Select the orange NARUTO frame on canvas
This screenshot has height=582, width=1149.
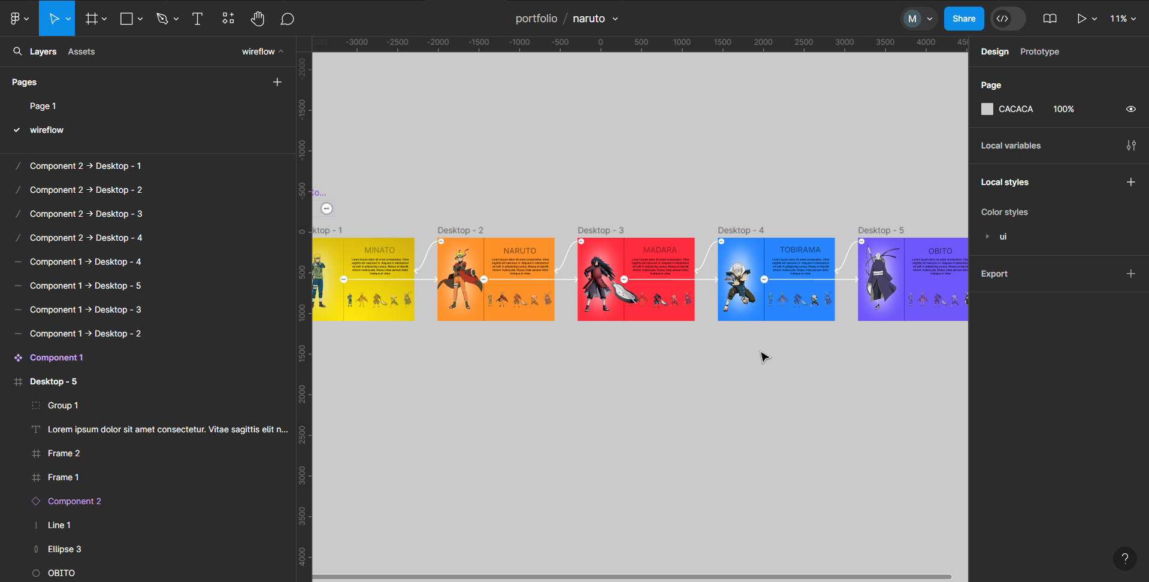pos(496,279)
